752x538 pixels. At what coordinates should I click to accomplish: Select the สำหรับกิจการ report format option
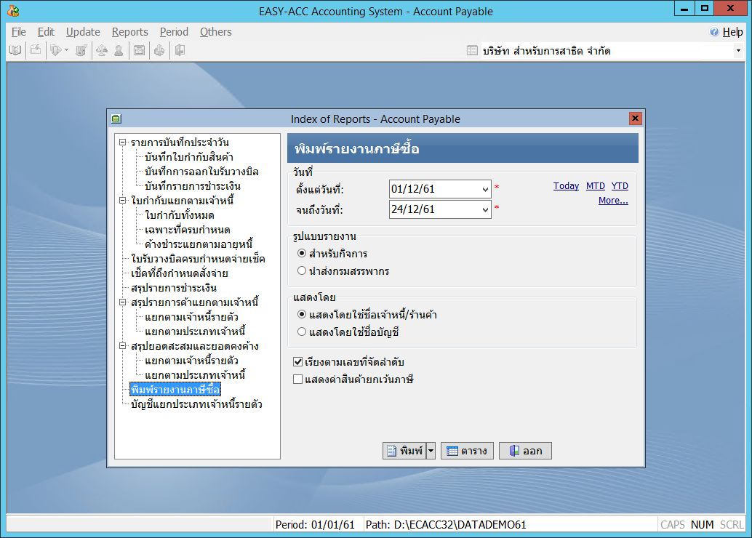(x=302, y=254)
